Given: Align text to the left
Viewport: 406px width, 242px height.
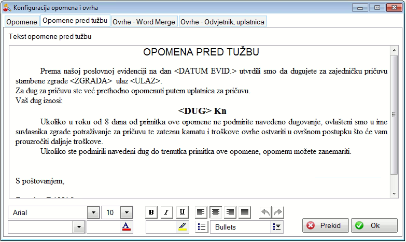Looking at the screenshot, I should [x=201, y=212].
